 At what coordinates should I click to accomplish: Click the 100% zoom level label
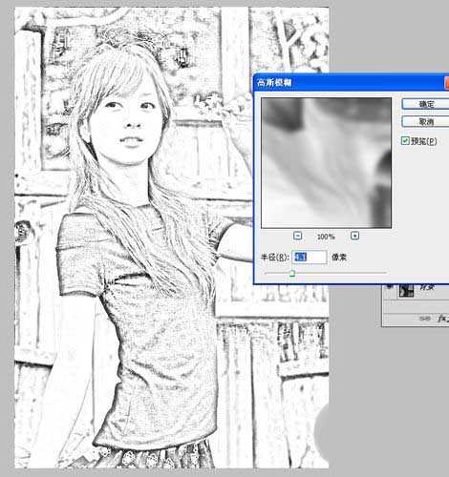(x=326, y=237)
